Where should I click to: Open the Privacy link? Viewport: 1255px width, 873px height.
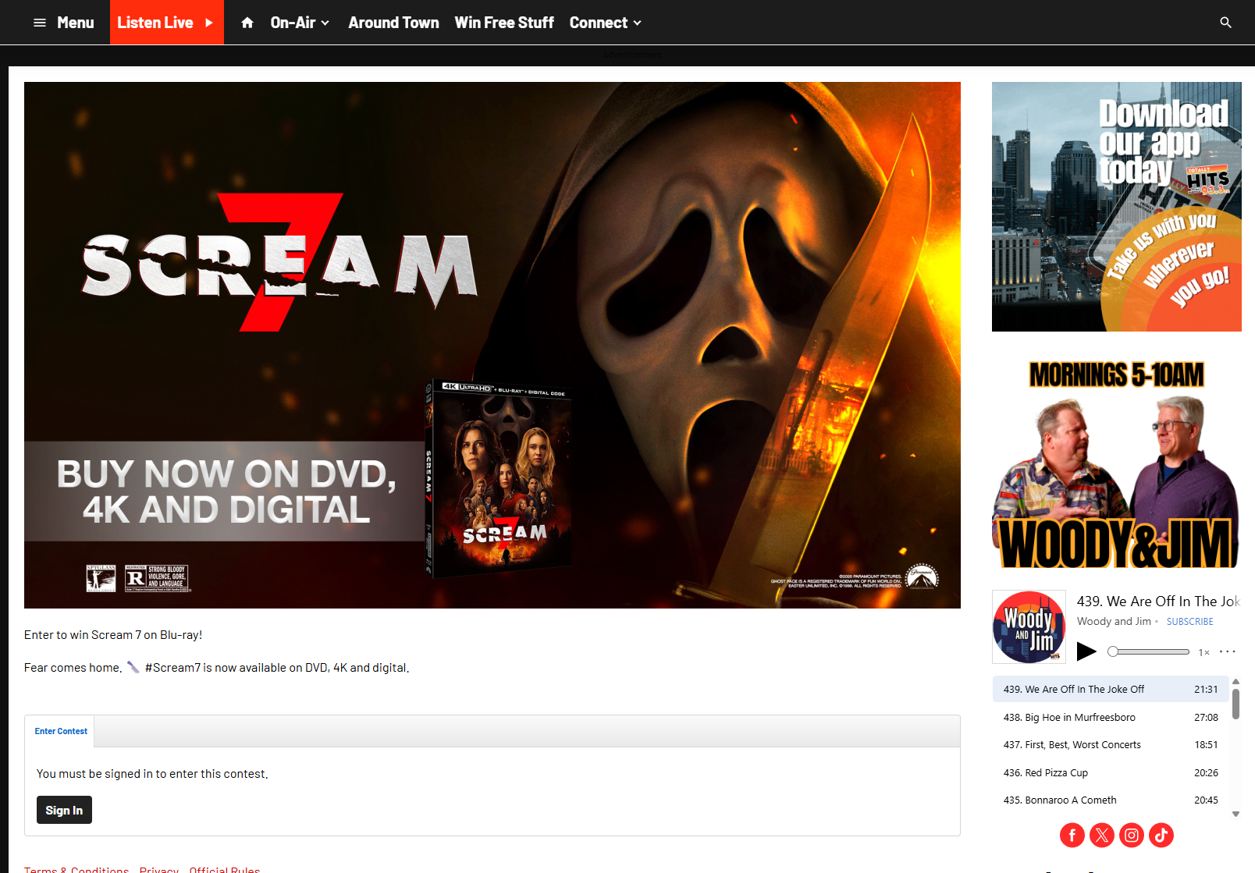click(159, 869)
